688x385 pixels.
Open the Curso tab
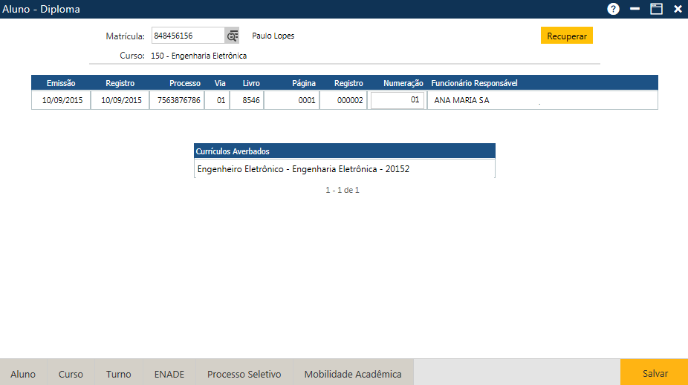point(71,374)
